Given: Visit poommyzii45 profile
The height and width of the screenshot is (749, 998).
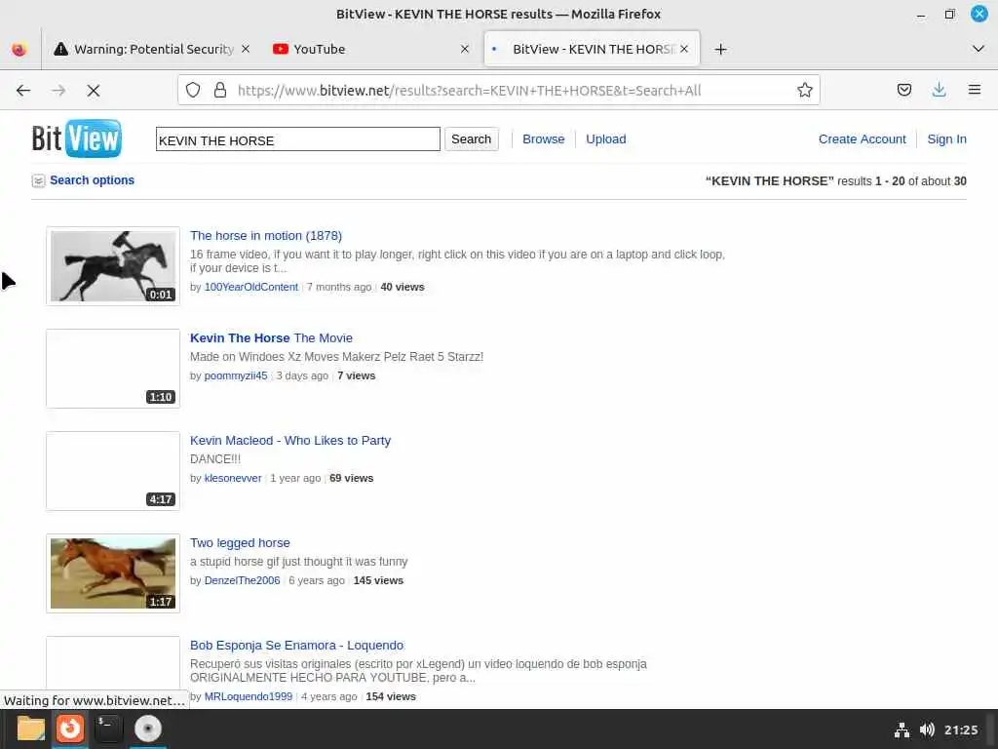Looking at the screenshot, I should point(236,375).
